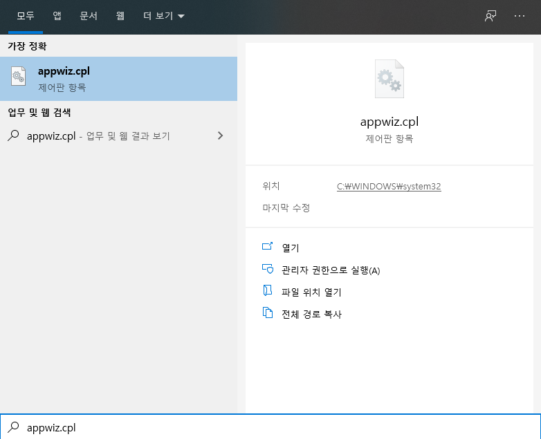
Task: Click the search magnifier icon beside web suggestion
Action: tap(13, 136)
